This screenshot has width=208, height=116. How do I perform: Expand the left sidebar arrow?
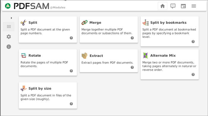tap(11, 18)
